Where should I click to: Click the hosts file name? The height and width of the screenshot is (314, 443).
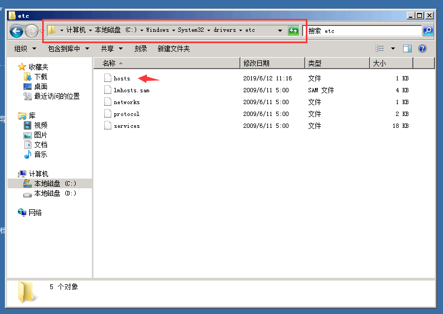(x=122, y=78)
